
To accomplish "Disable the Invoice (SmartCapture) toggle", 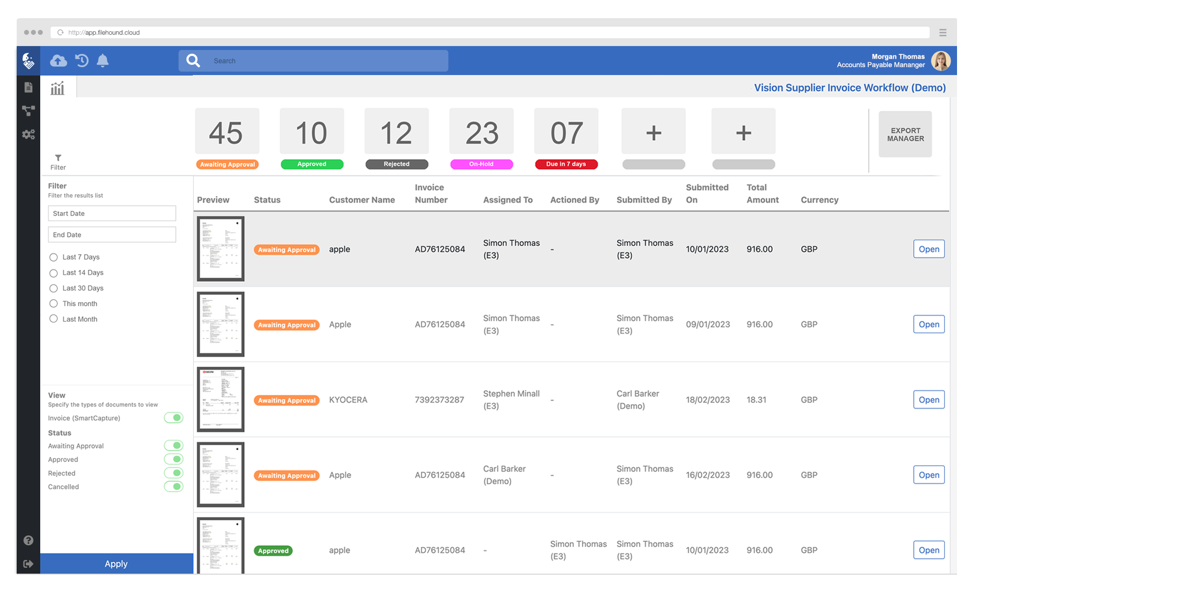I will pos(174,418).
